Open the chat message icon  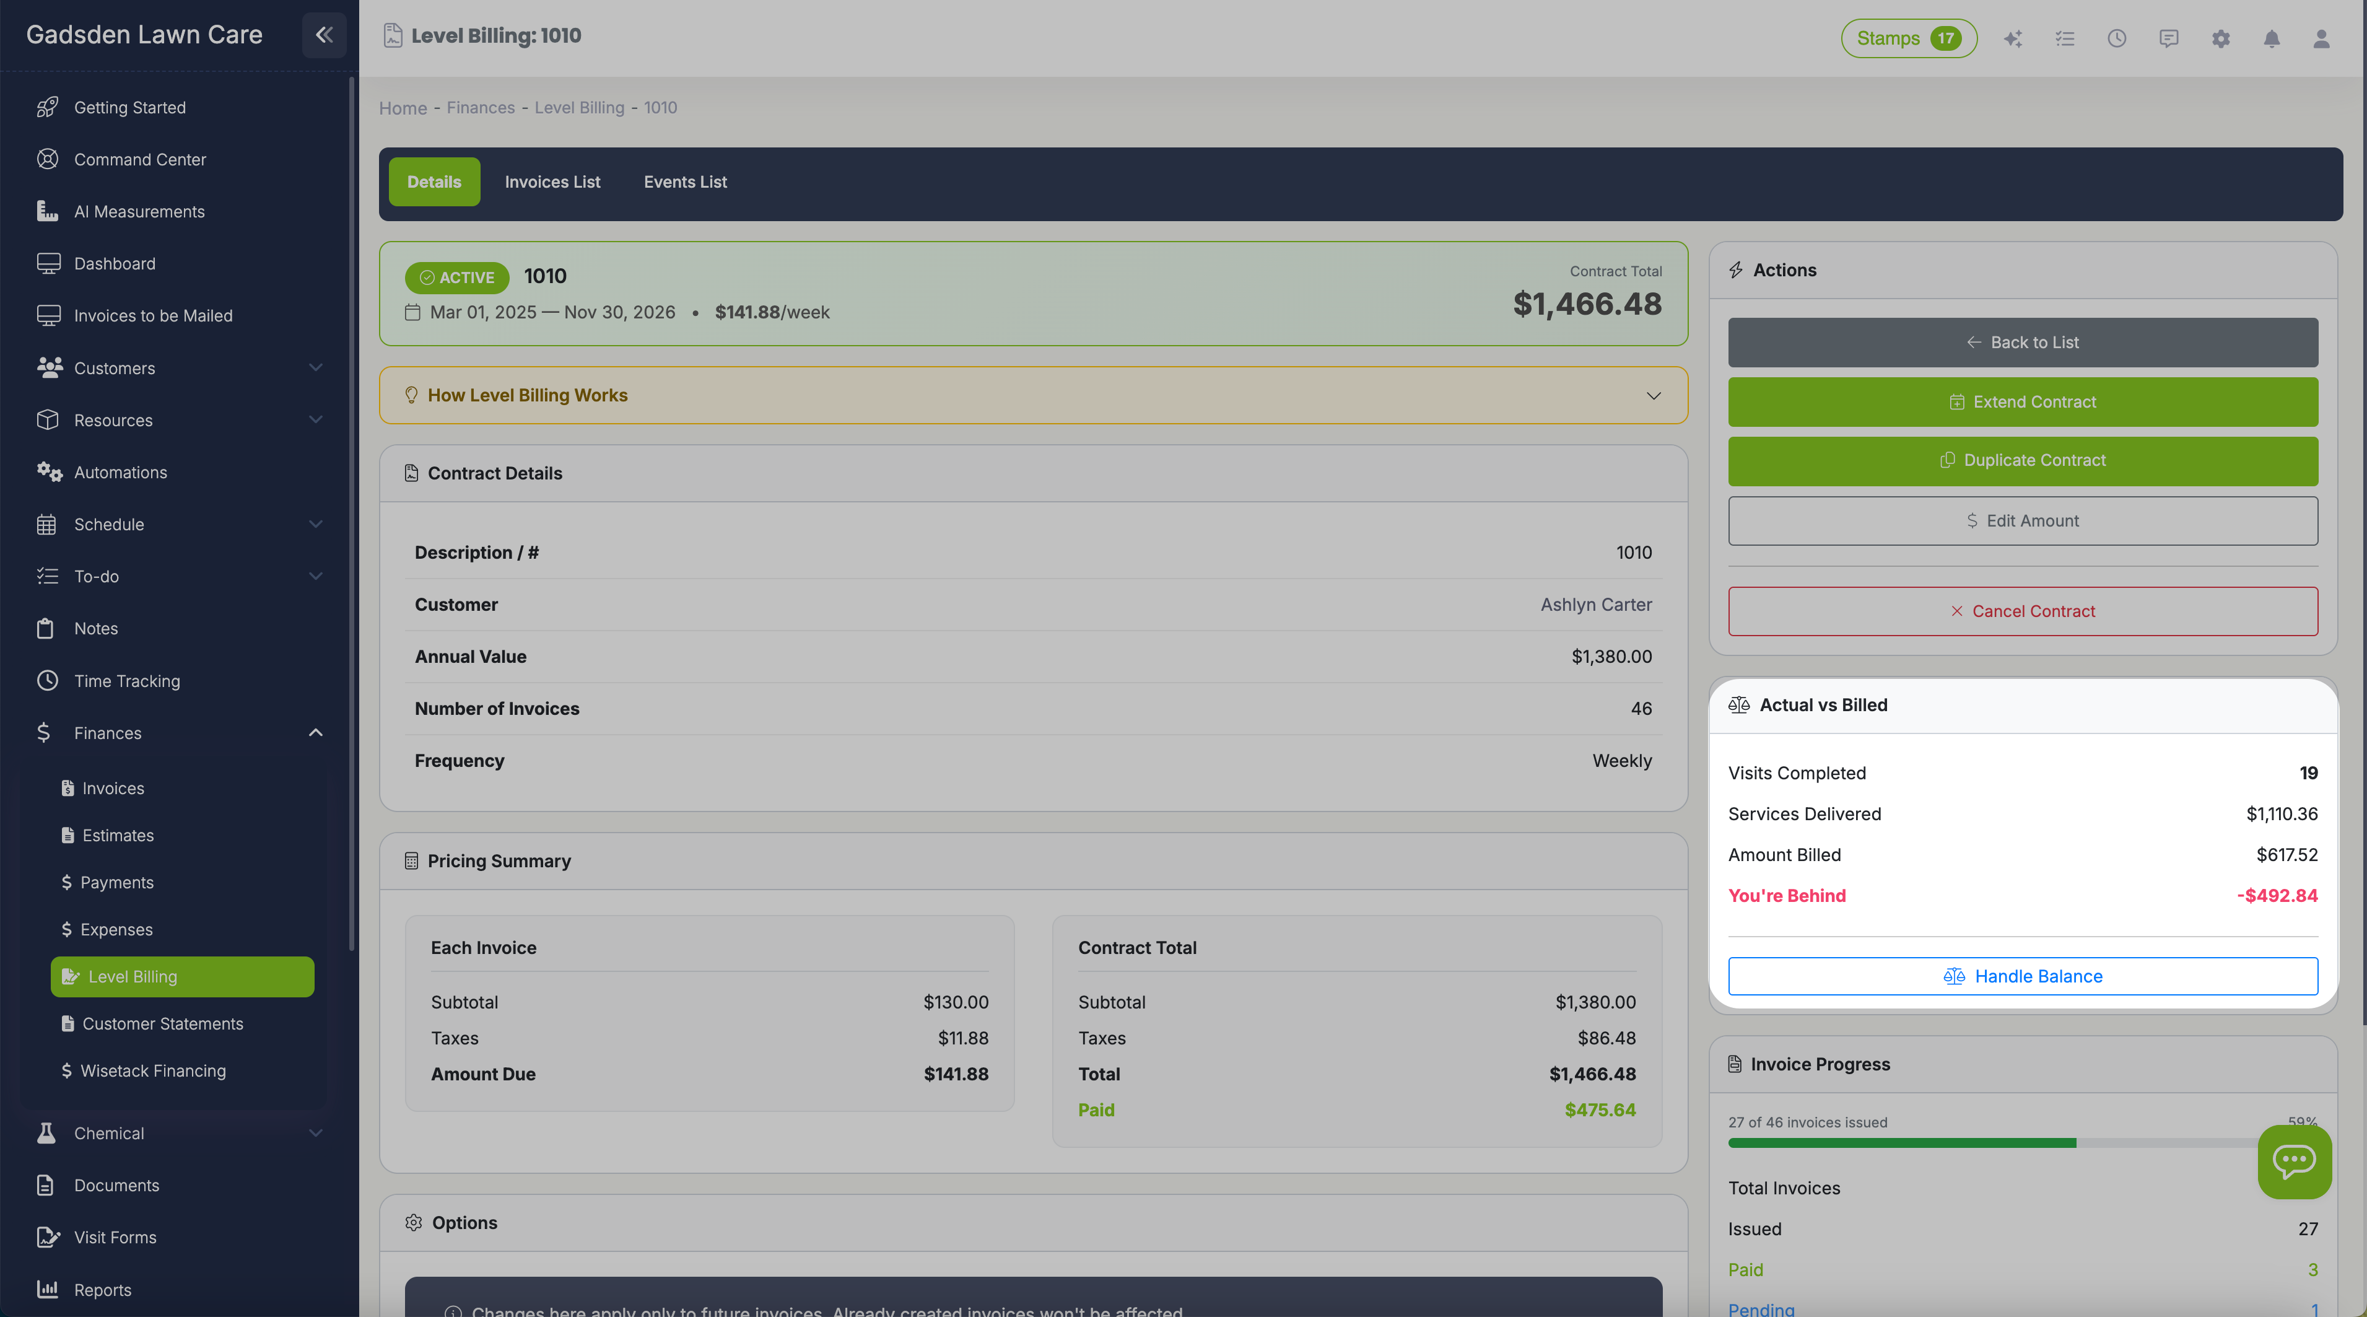2169,38
